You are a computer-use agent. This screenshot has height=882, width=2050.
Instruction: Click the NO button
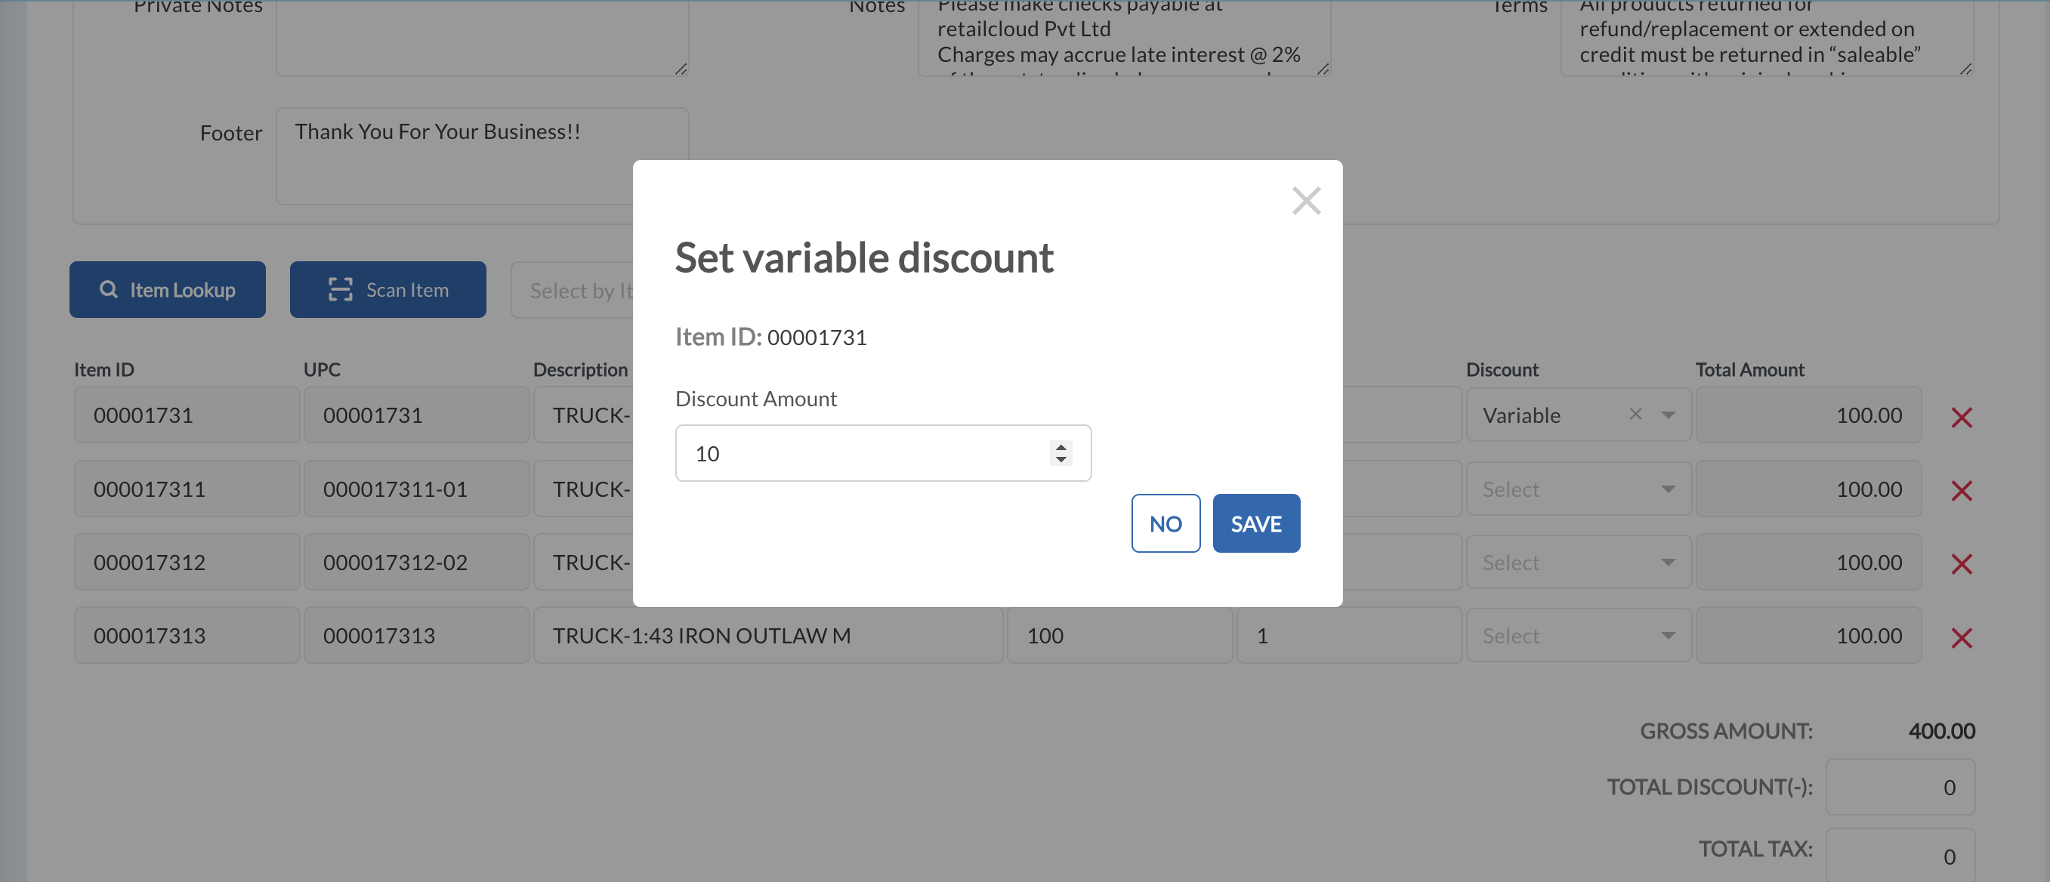point(1165,523)
